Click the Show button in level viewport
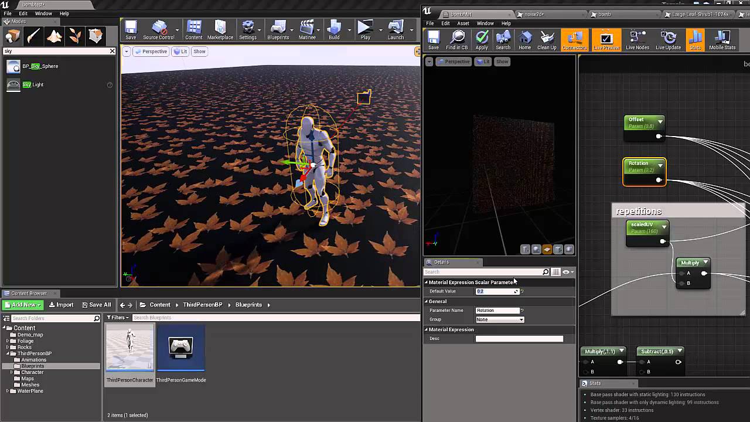The image size is (750, 422). (x=199, y=52)
